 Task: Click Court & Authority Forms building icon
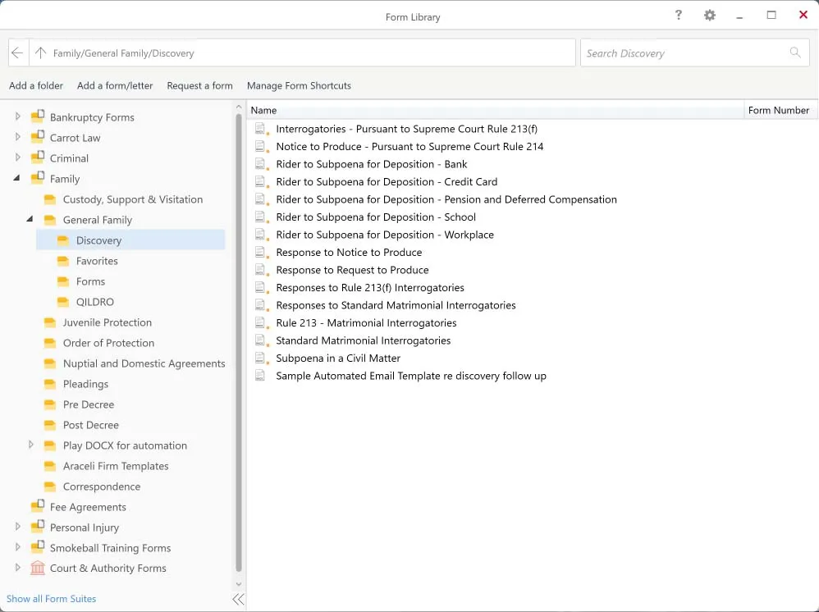[38, 568]
